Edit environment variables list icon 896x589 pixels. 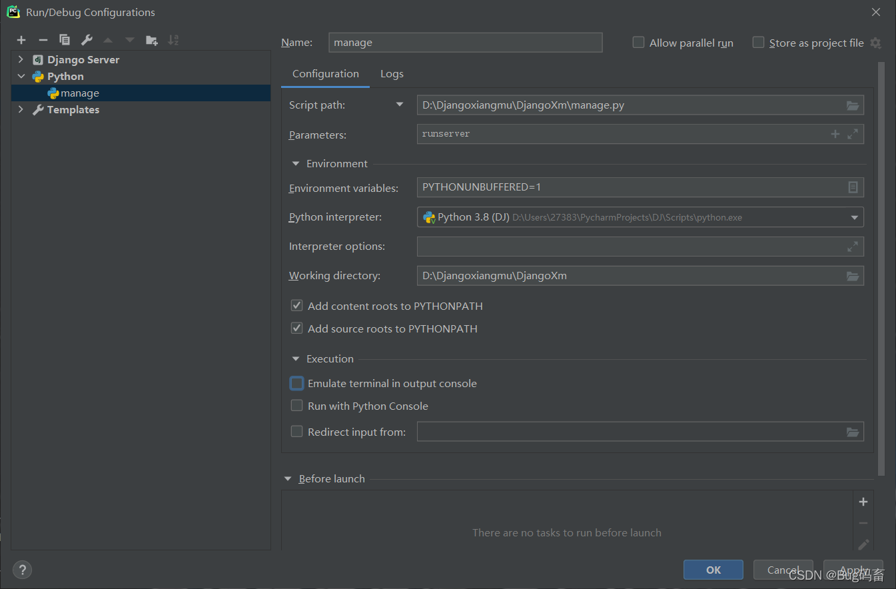tap(853, 187)
